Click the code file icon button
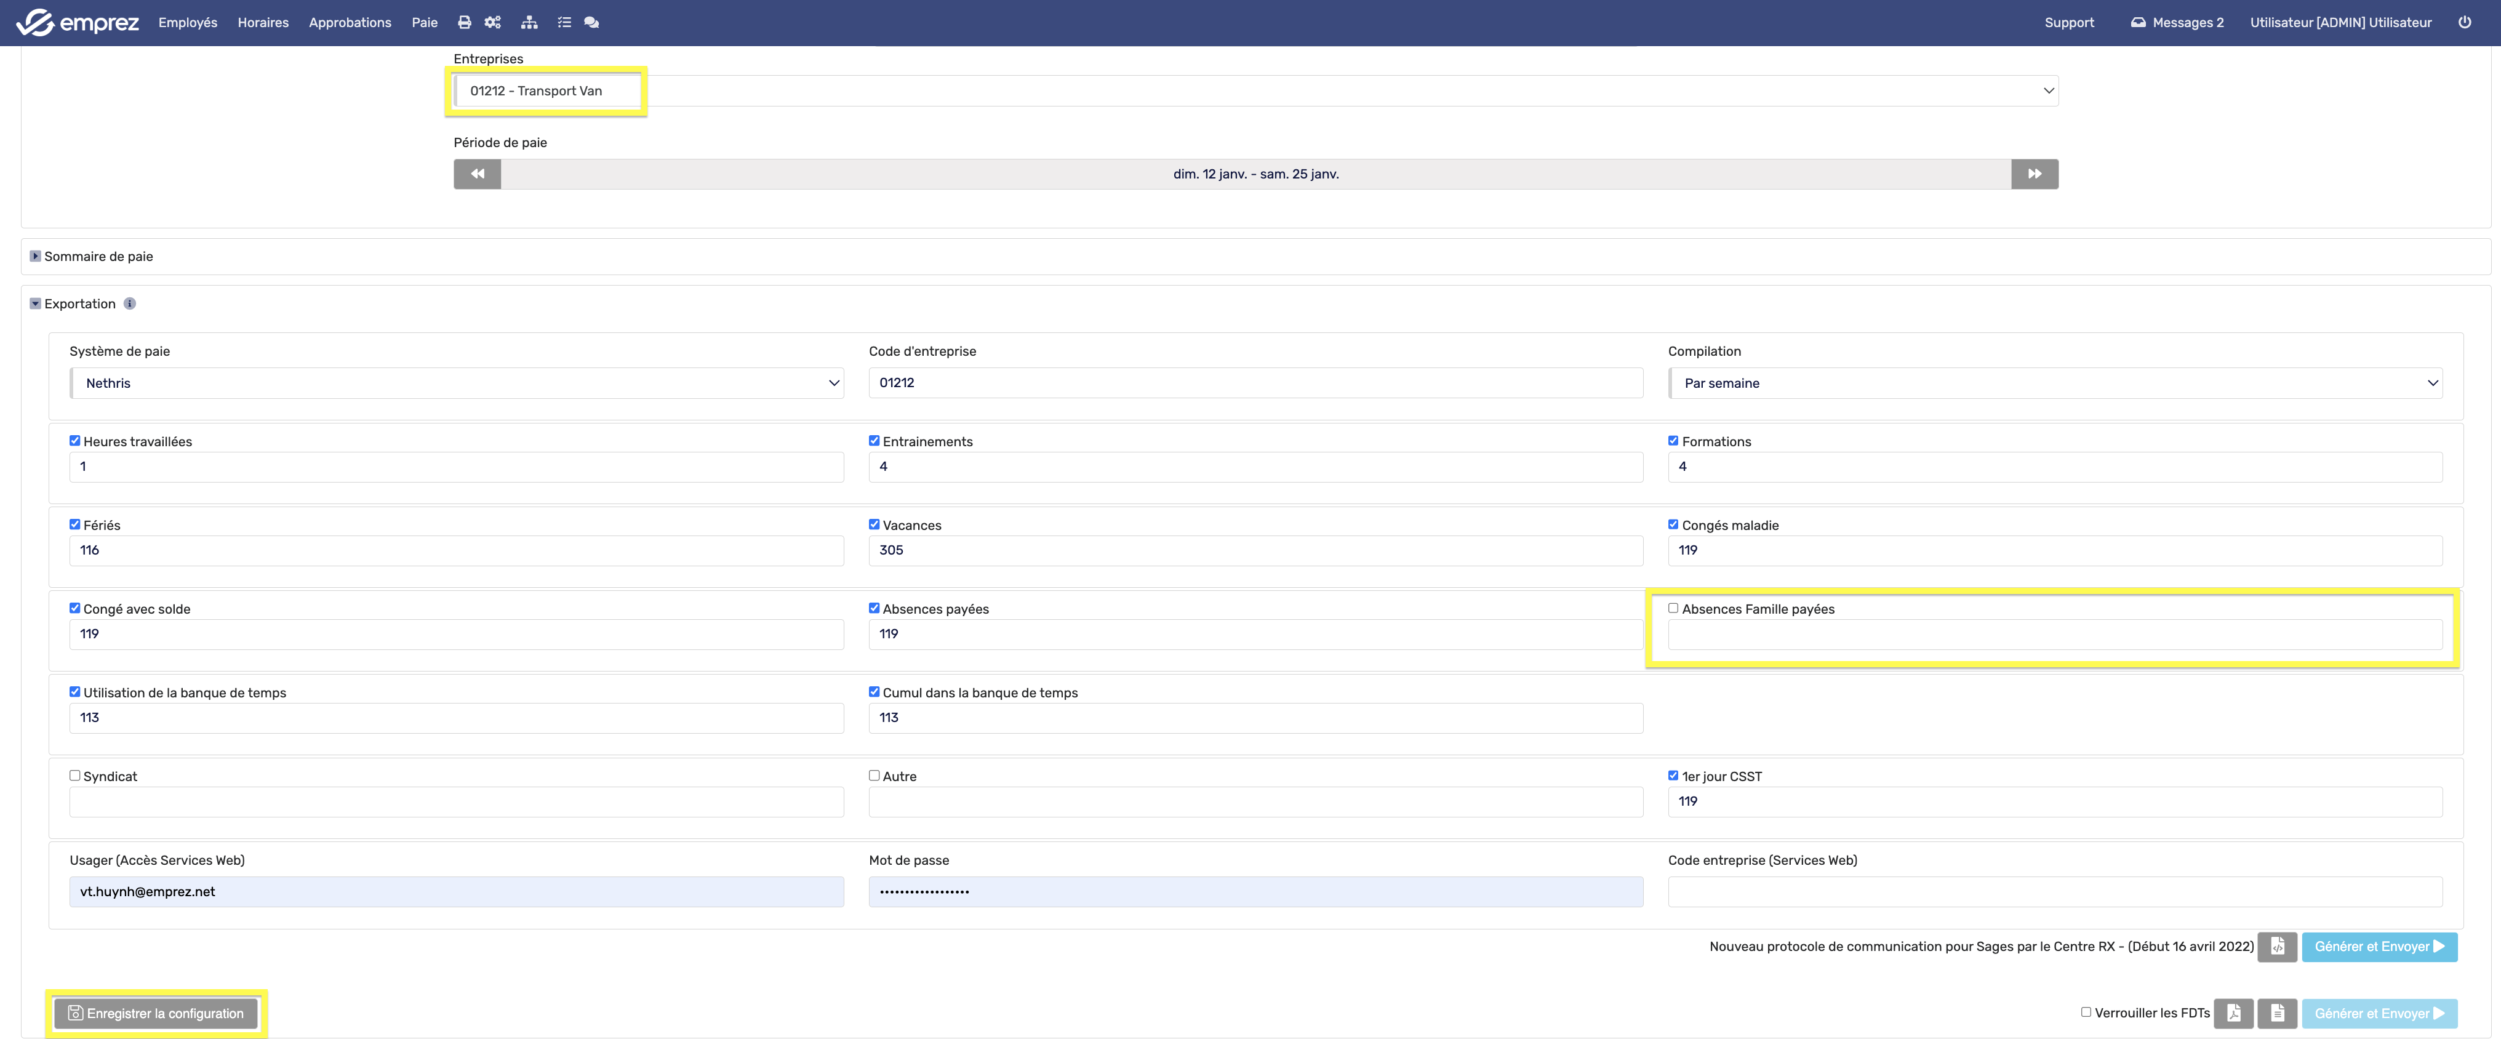Screen dimensions: 2501x1039 click(x=2277, y=947)
